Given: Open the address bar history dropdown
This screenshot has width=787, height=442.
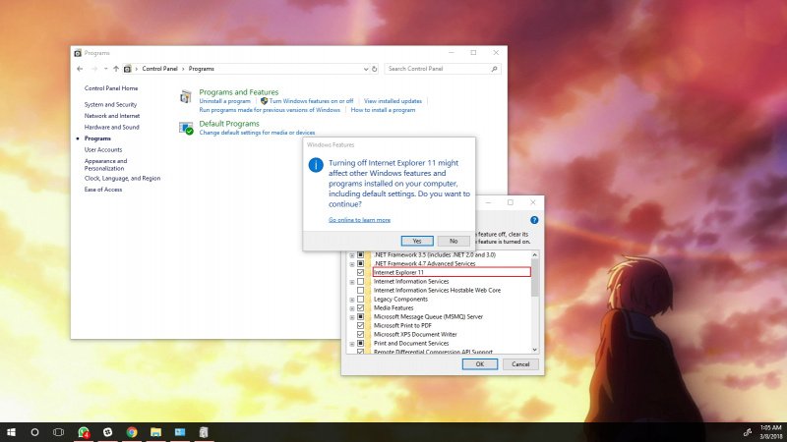Looking at the screenshot, I should 365,69.
